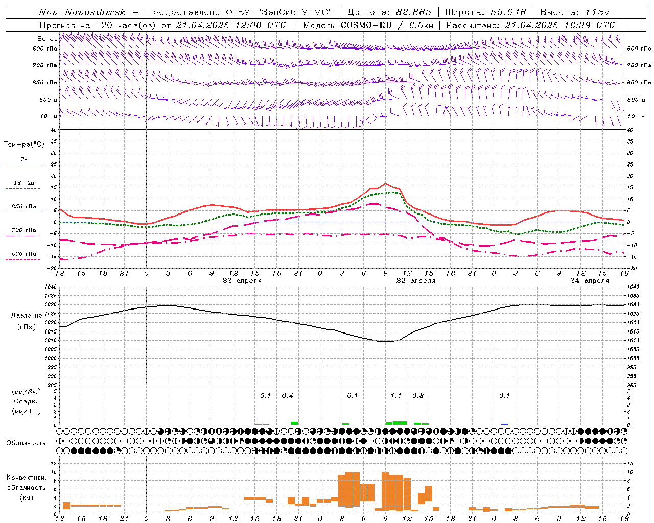Click the "22 апреля" date label

(x=242, y=281)
